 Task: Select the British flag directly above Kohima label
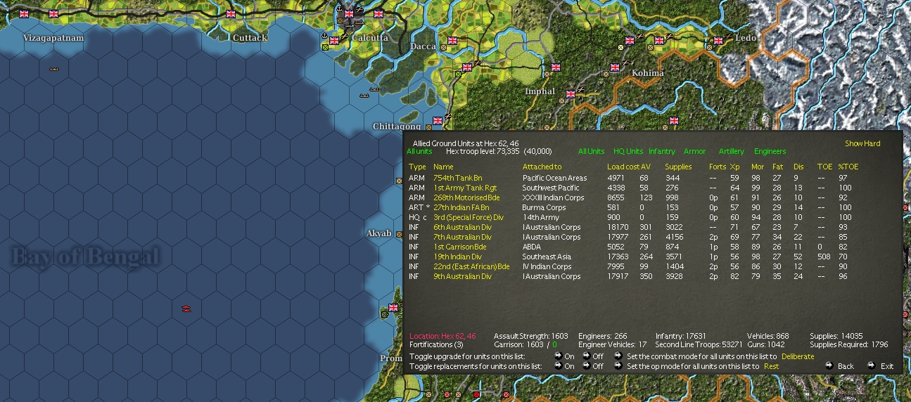[614, 68]
